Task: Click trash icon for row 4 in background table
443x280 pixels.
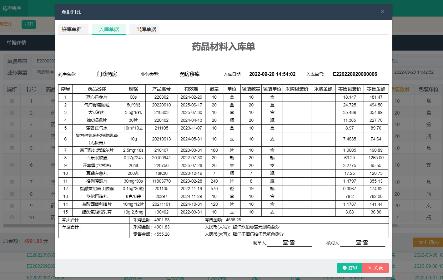Action: click(x=12, y=136)
